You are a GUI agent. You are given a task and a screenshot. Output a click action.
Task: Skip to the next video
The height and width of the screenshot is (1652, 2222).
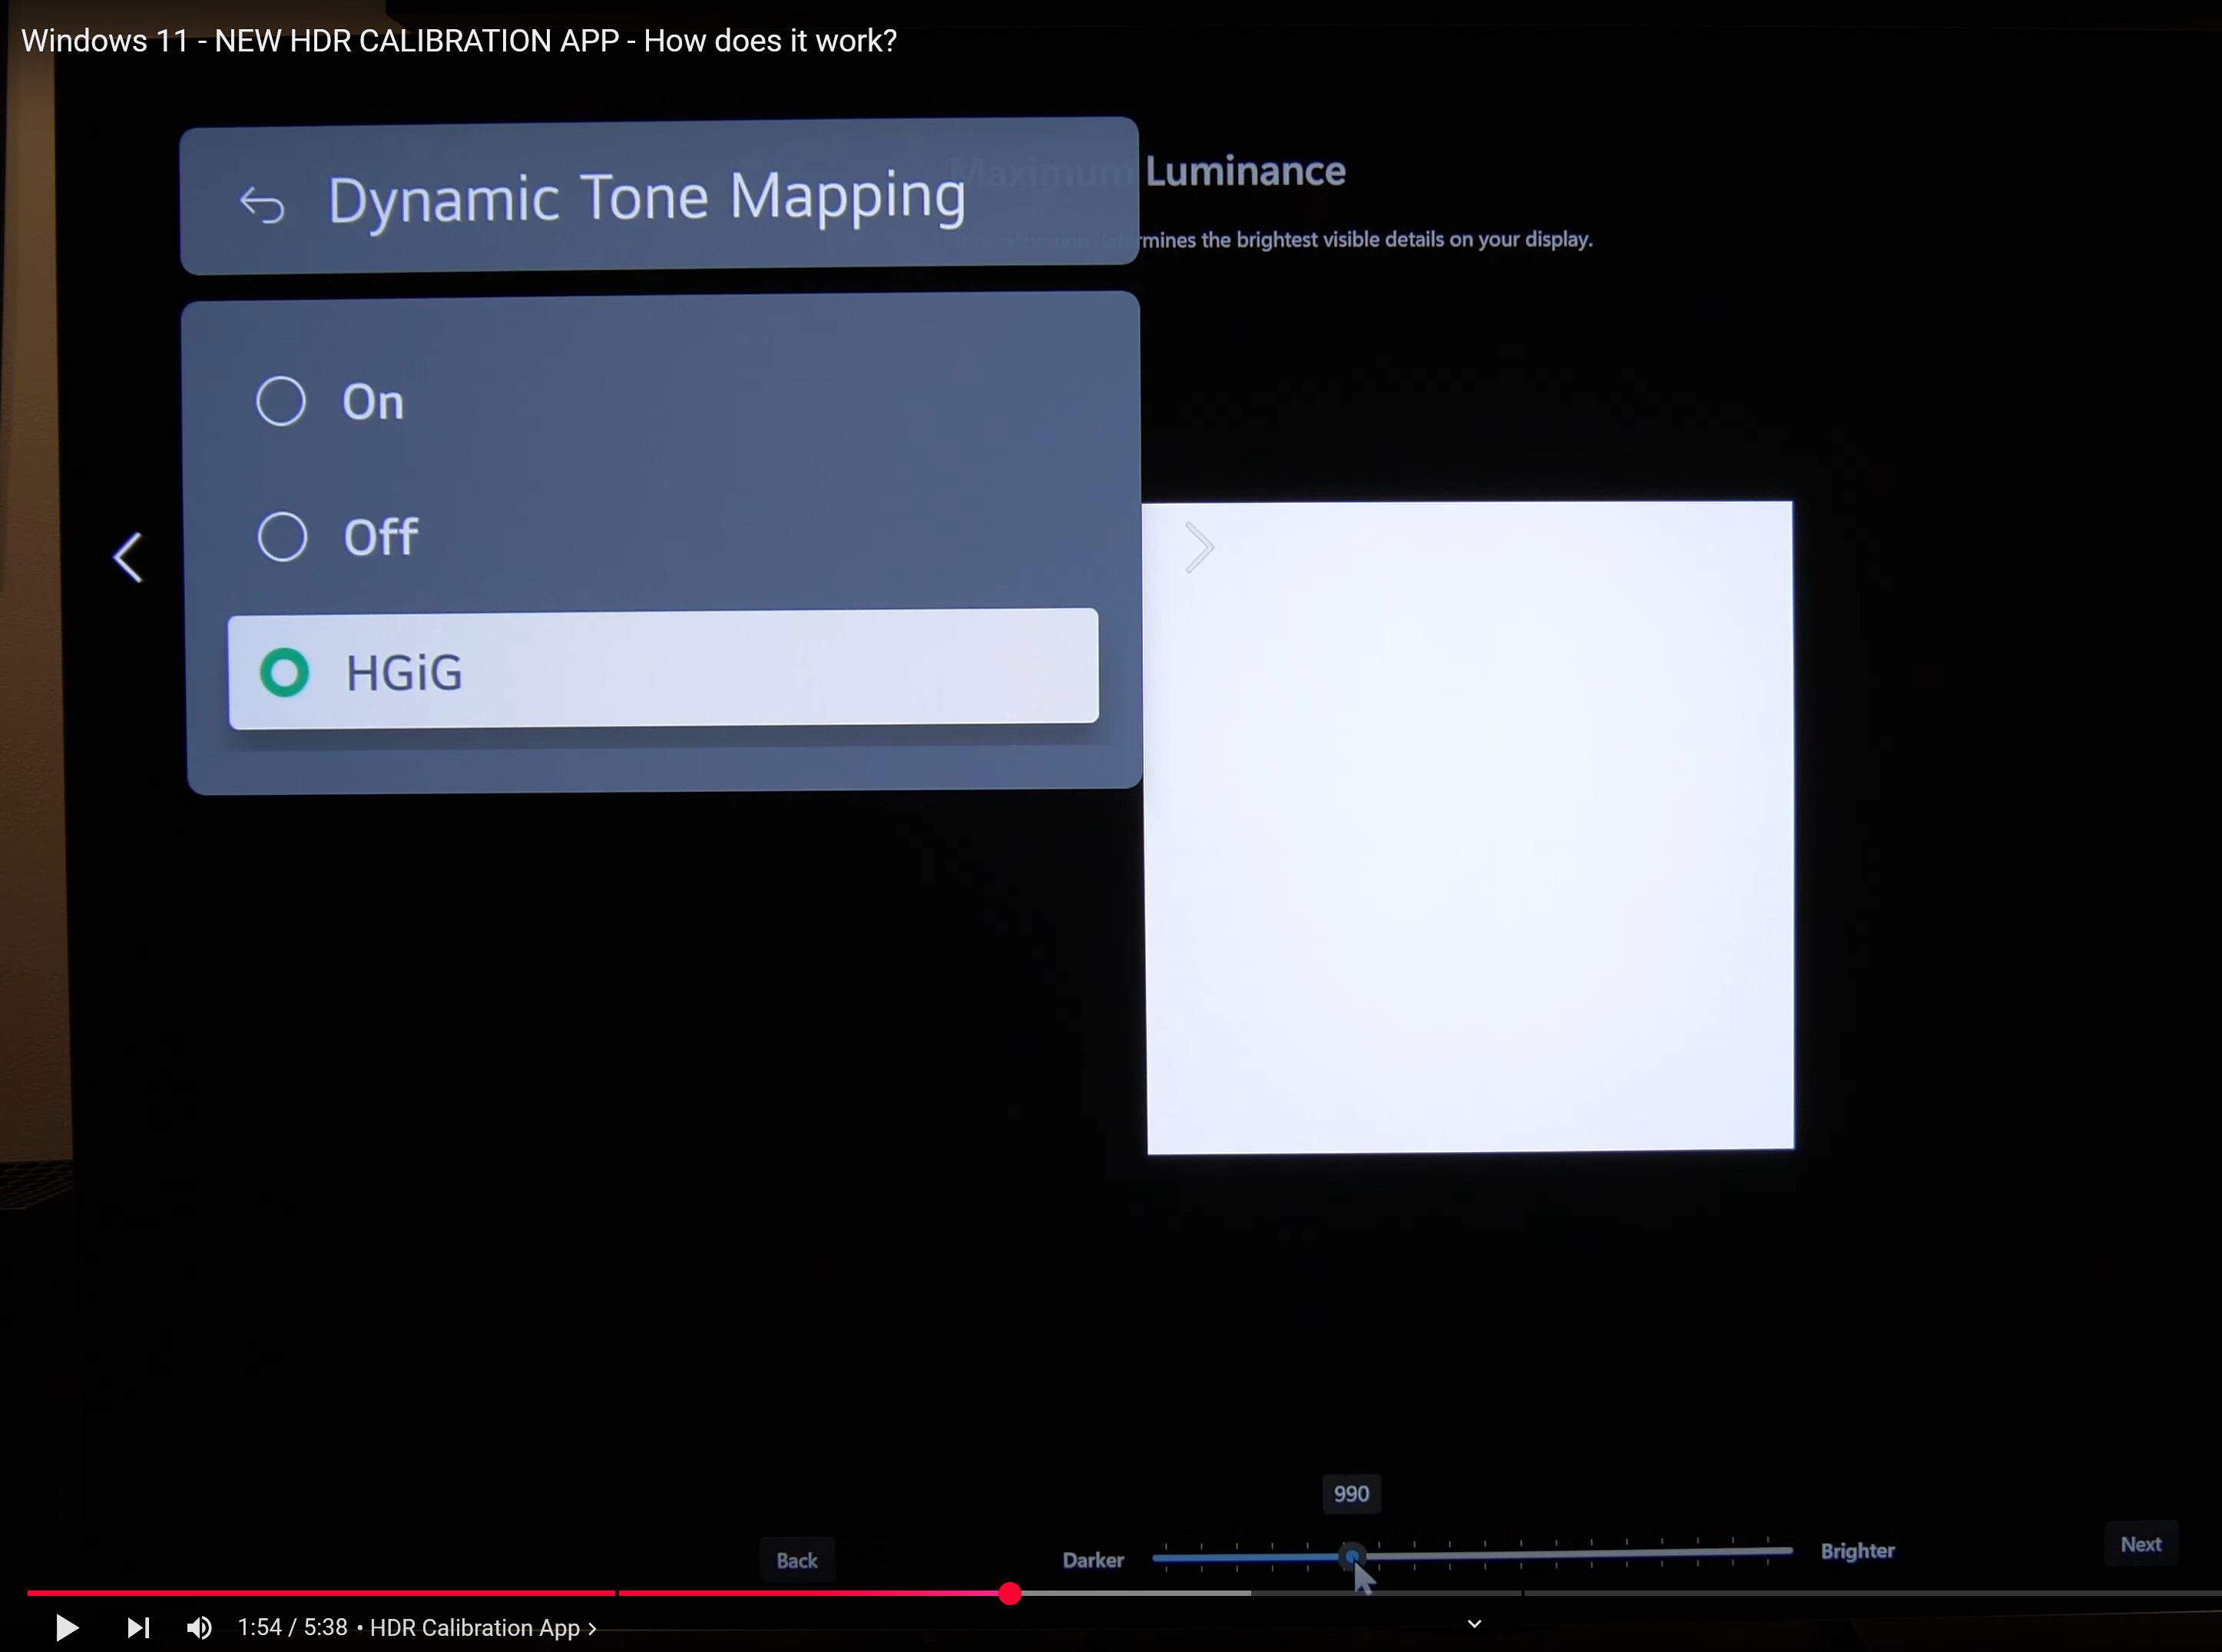pos(138,1627)
